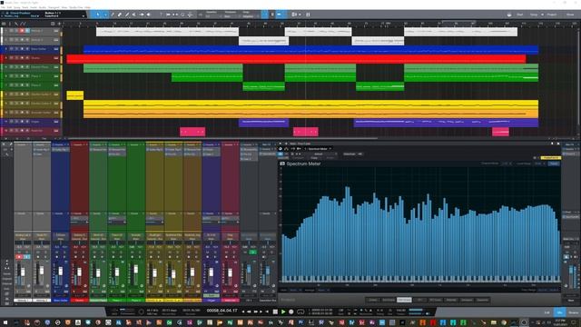The height and width of the screenshot is (327, 581).
Task: Solo the red Drums track in arrangement
Action: [16, 58]
